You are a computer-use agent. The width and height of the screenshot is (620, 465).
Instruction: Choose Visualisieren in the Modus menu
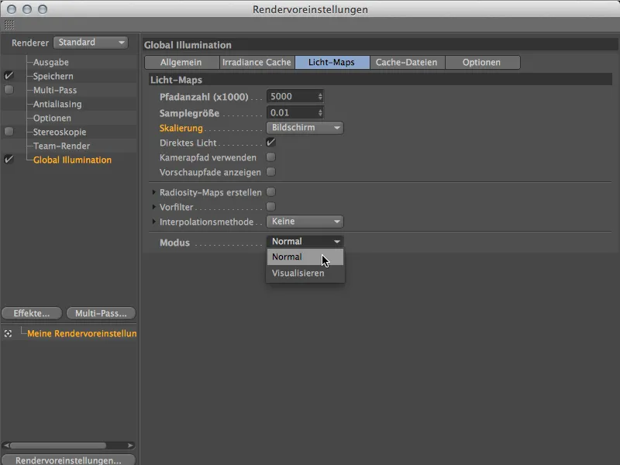[x=305, y=274]
